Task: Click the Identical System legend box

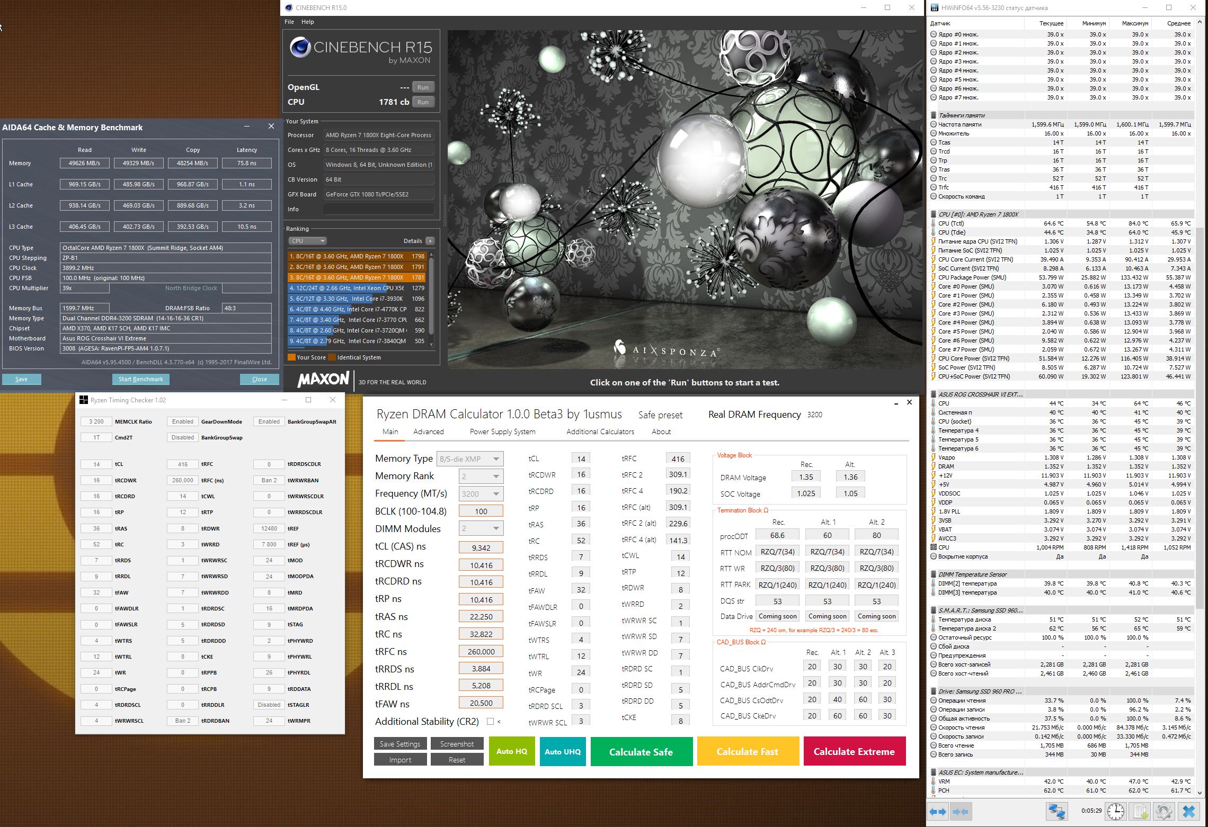Action: (332, 357)
